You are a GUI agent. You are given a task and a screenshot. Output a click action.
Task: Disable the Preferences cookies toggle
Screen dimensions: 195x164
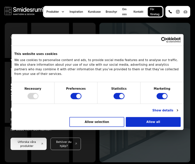point(76,96)
